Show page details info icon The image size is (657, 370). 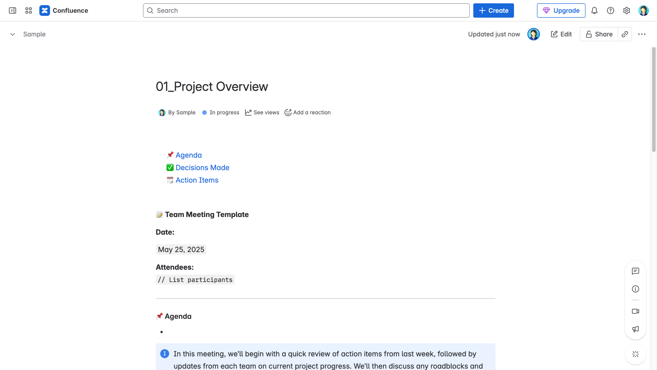click(x=635, y=289)
